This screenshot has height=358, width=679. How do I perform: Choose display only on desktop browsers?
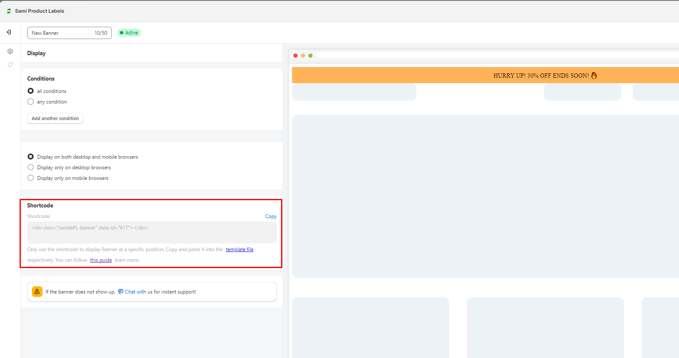point(31,168)
